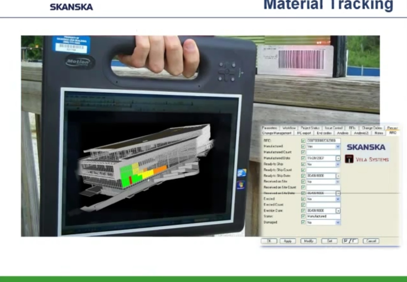The width and height of the screenshot is (407, 282).
Task: Click the Motion logo on the tablet
Action: click(x=79, y=62)
